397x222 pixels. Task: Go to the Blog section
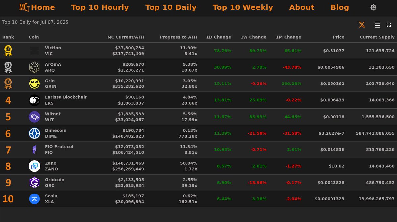coord(340,7)
